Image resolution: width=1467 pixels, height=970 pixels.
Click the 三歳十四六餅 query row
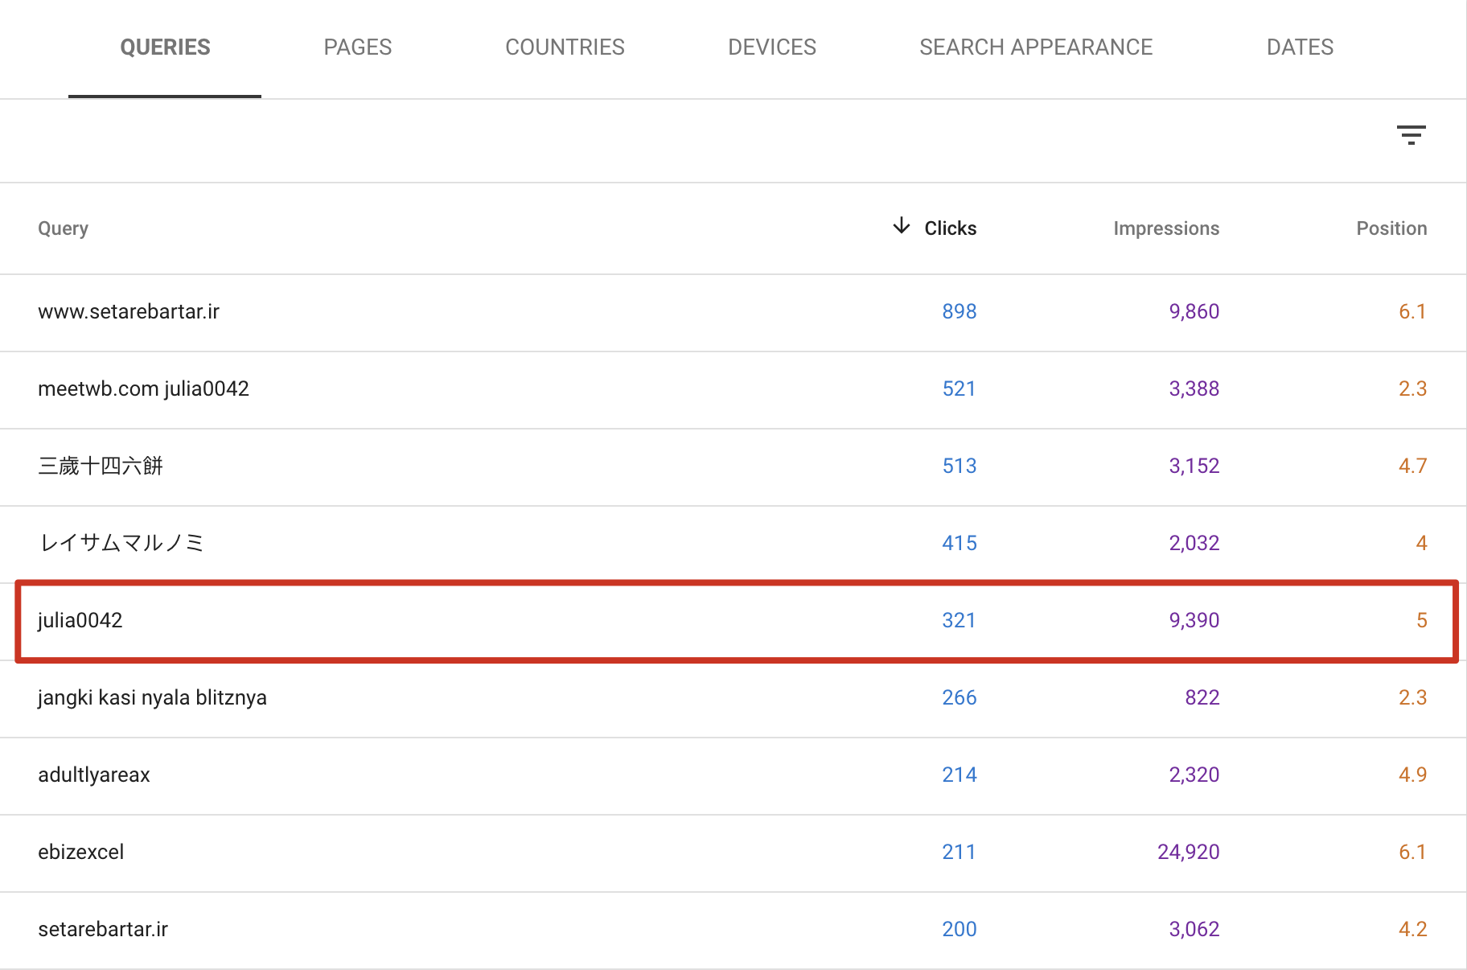[101, 467]
